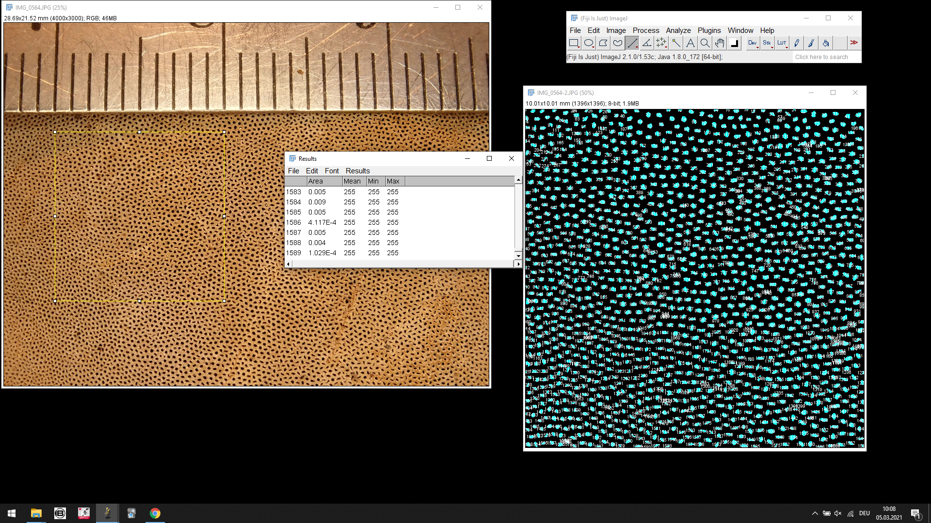This screenshot has width=931, height=523.
Task: Open the Dev tools dropdown
Action: click(753, 43)
